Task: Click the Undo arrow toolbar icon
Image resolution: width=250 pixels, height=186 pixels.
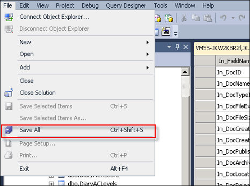Action: (223, 17)
